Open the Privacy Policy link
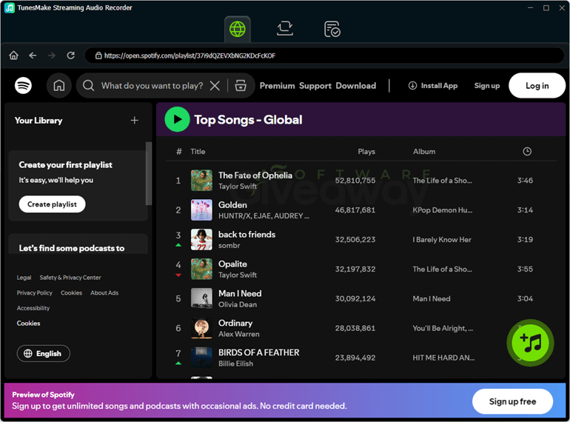 [x=35, y=293]
